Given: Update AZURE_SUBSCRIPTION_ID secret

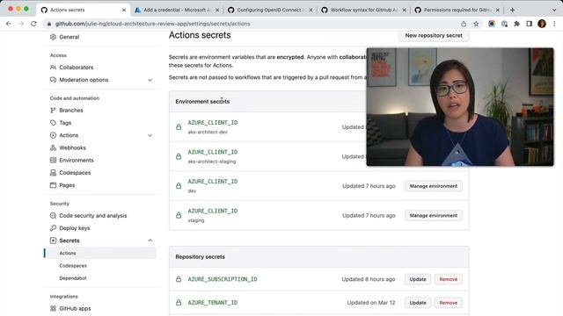Looking at the screenshot, I should pos(418,279).
